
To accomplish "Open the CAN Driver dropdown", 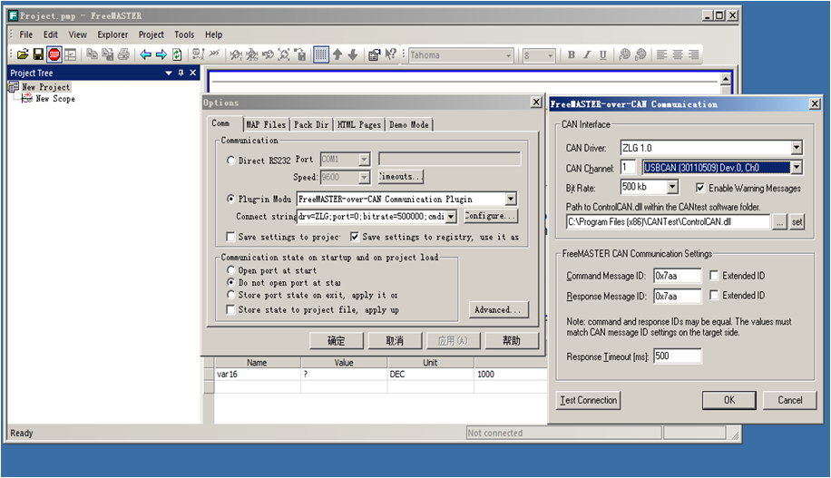I will 797,148.
